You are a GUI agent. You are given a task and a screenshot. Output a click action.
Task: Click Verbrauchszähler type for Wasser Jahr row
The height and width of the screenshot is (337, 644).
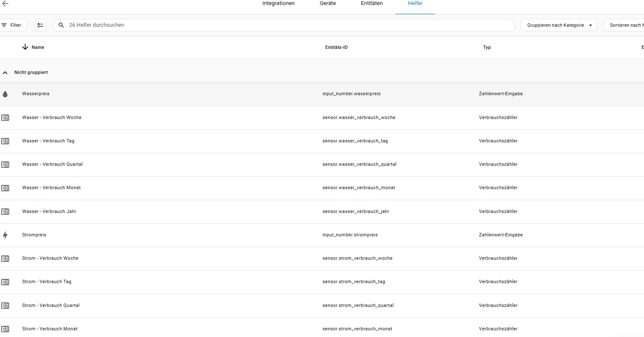click(498, 212)
